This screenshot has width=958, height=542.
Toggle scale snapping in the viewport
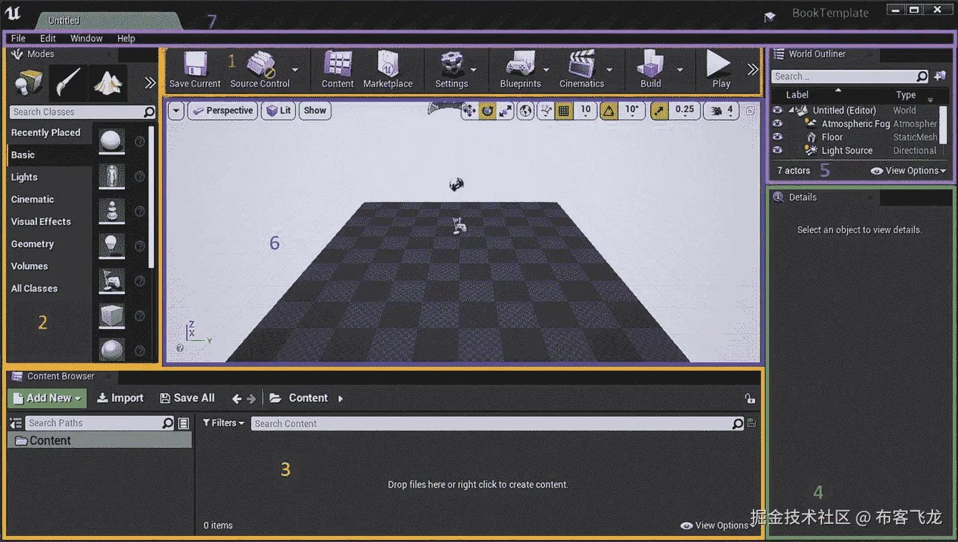pos(660,111)
